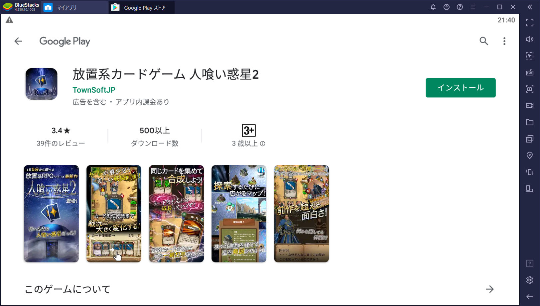
Task: Open the BlueStacks help question mark
Action: tap(460, 7)
